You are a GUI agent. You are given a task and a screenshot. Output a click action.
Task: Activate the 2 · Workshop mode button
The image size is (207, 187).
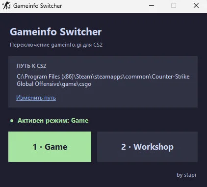tap(147, 147)
